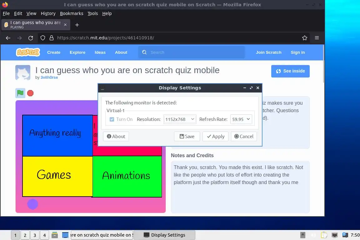
Task: Click the taskbar clock
Action: (355, 235)
